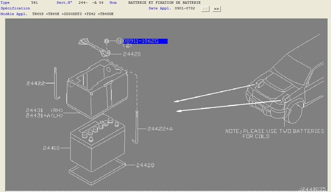This screenshot has height=192, width=331.
Task: Go to previous diagram with << button
Action: coord(205,9)
